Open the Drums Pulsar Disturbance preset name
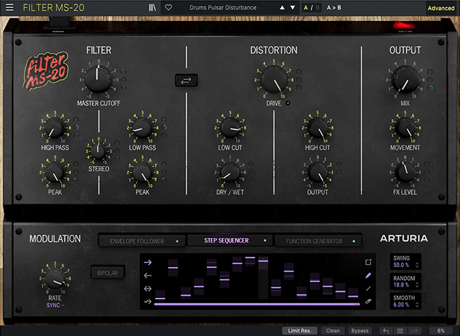The height and width of the screenshot is (336, 460). point(223,8)
